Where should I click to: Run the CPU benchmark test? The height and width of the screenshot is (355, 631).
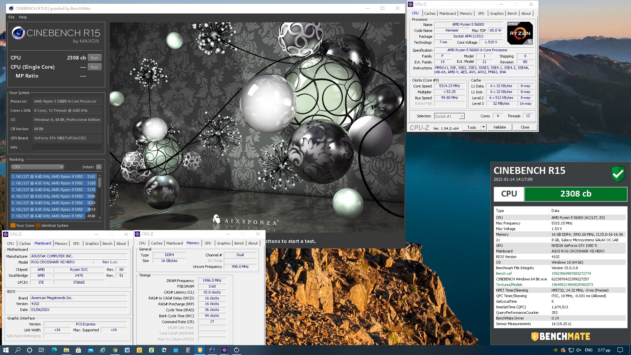pos(94,58)
